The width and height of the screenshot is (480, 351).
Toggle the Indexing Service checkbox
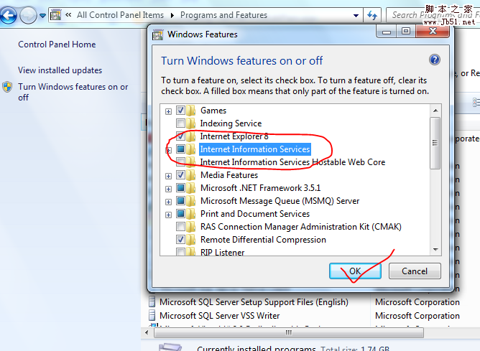click(x=180, y=123)
